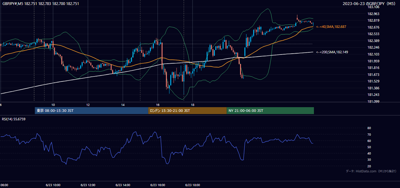
Task: Click RSI scale level 60
Action: pos(369,141)
